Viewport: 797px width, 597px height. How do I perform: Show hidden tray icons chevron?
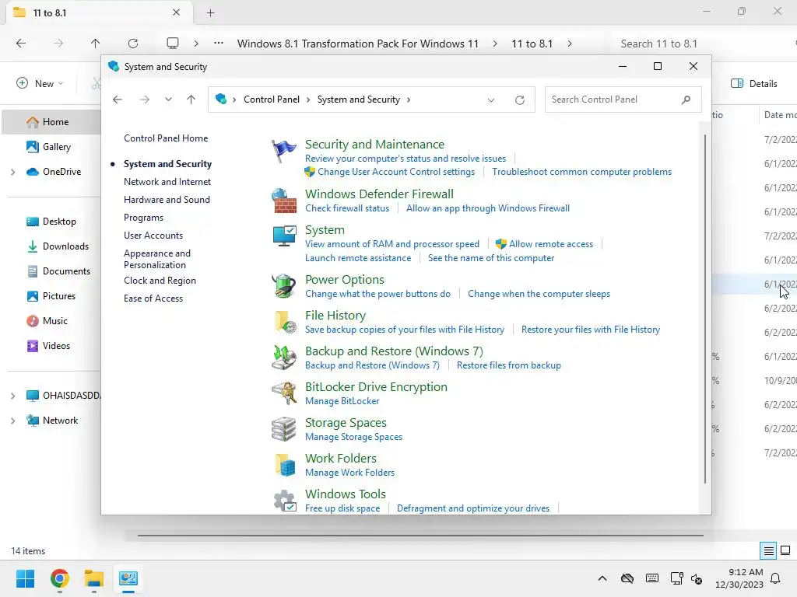coord(602,578)
